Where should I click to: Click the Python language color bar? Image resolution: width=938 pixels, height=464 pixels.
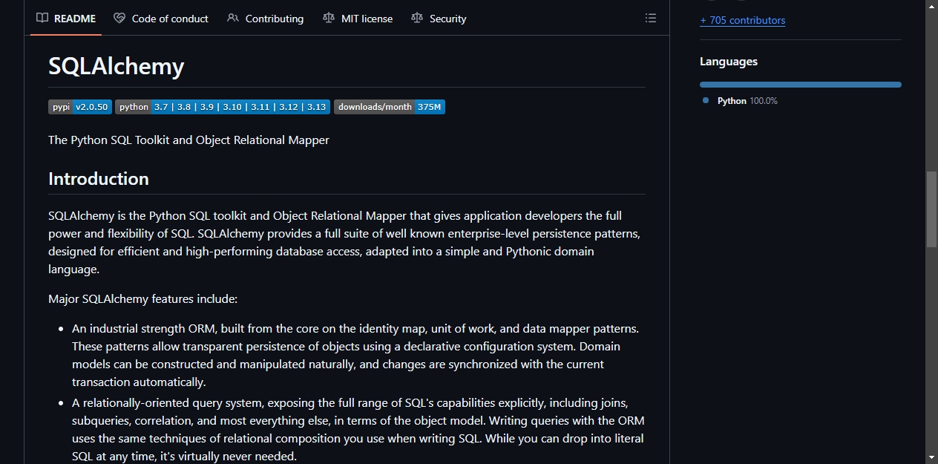click(801, 85)
